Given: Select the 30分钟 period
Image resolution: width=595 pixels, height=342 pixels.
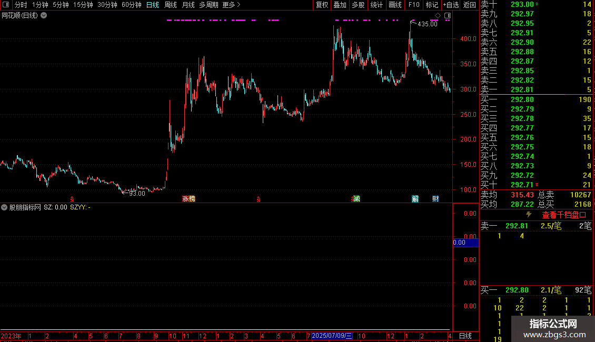Looking at the screenshot, I should (x=107, y=5).
